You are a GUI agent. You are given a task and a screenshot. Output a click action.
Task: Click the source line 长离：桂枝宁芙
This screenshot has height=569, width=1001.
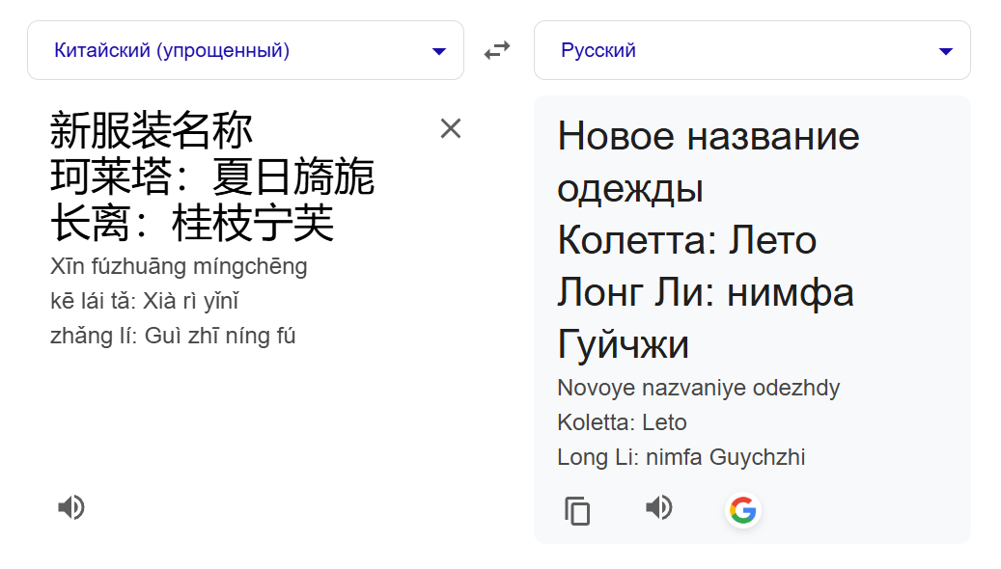(192, 224)
